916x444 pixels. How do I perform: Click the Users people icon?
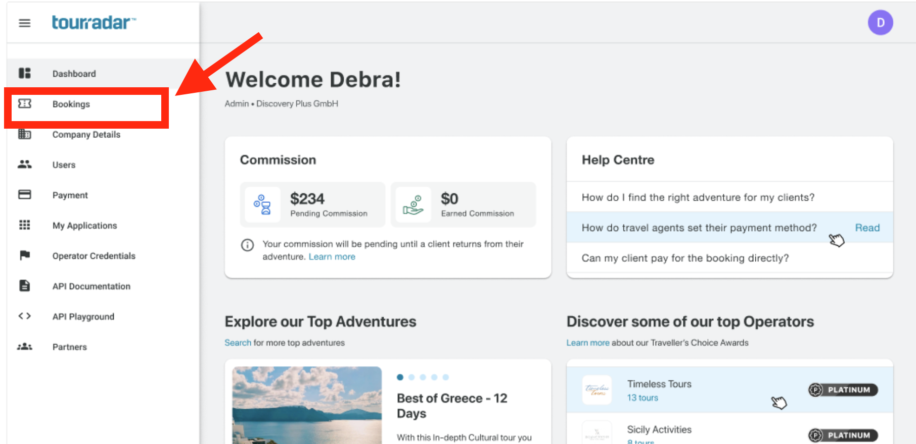(24, 164)
